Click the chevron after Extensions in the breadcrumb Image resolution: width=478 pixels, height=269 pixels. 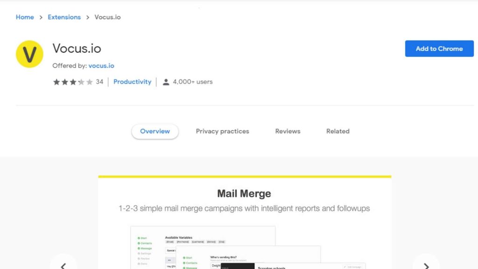click(x=88, y=17)
